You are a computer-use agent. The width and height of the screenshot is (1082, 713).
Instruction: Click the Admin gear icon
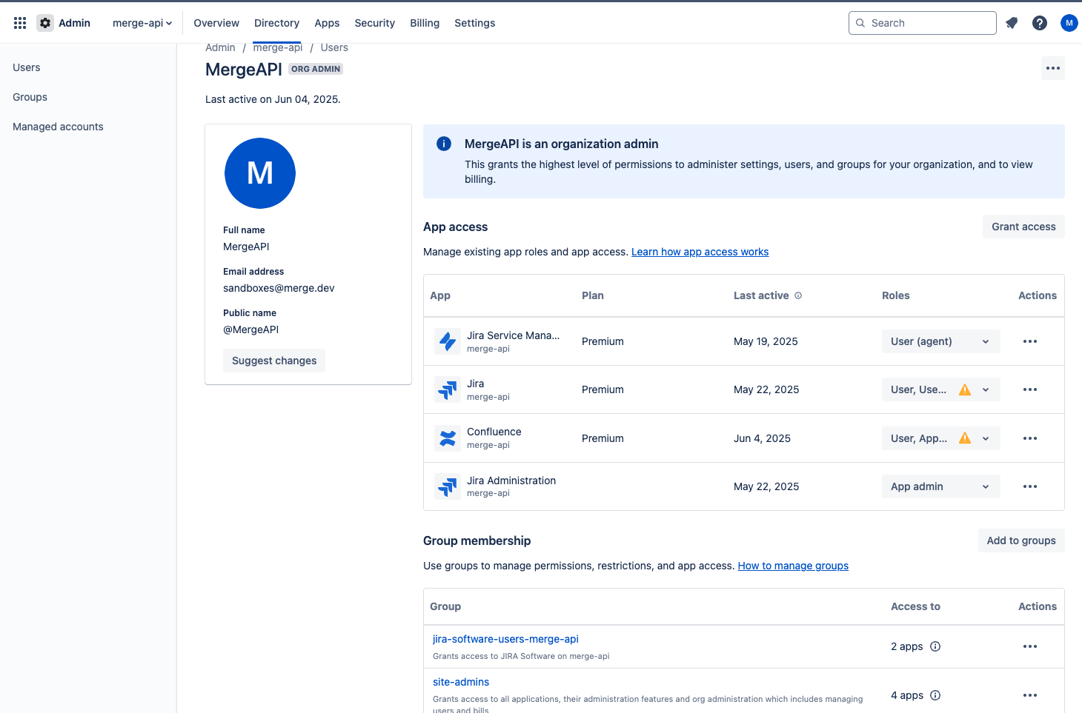44,23
